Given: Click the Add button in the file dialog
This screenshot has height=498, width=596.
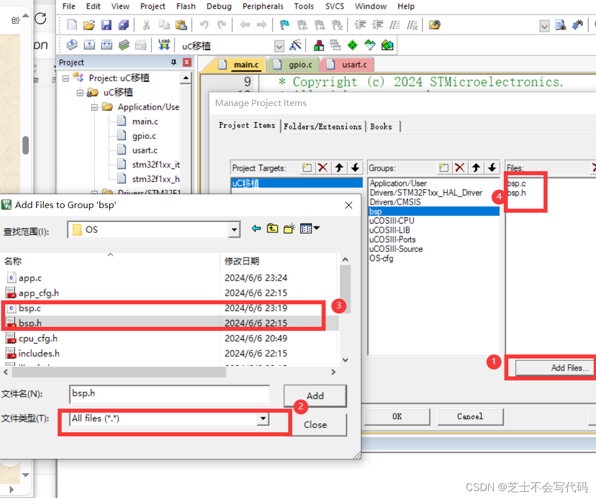Looking at the screenshot, I should coord(315,395).
